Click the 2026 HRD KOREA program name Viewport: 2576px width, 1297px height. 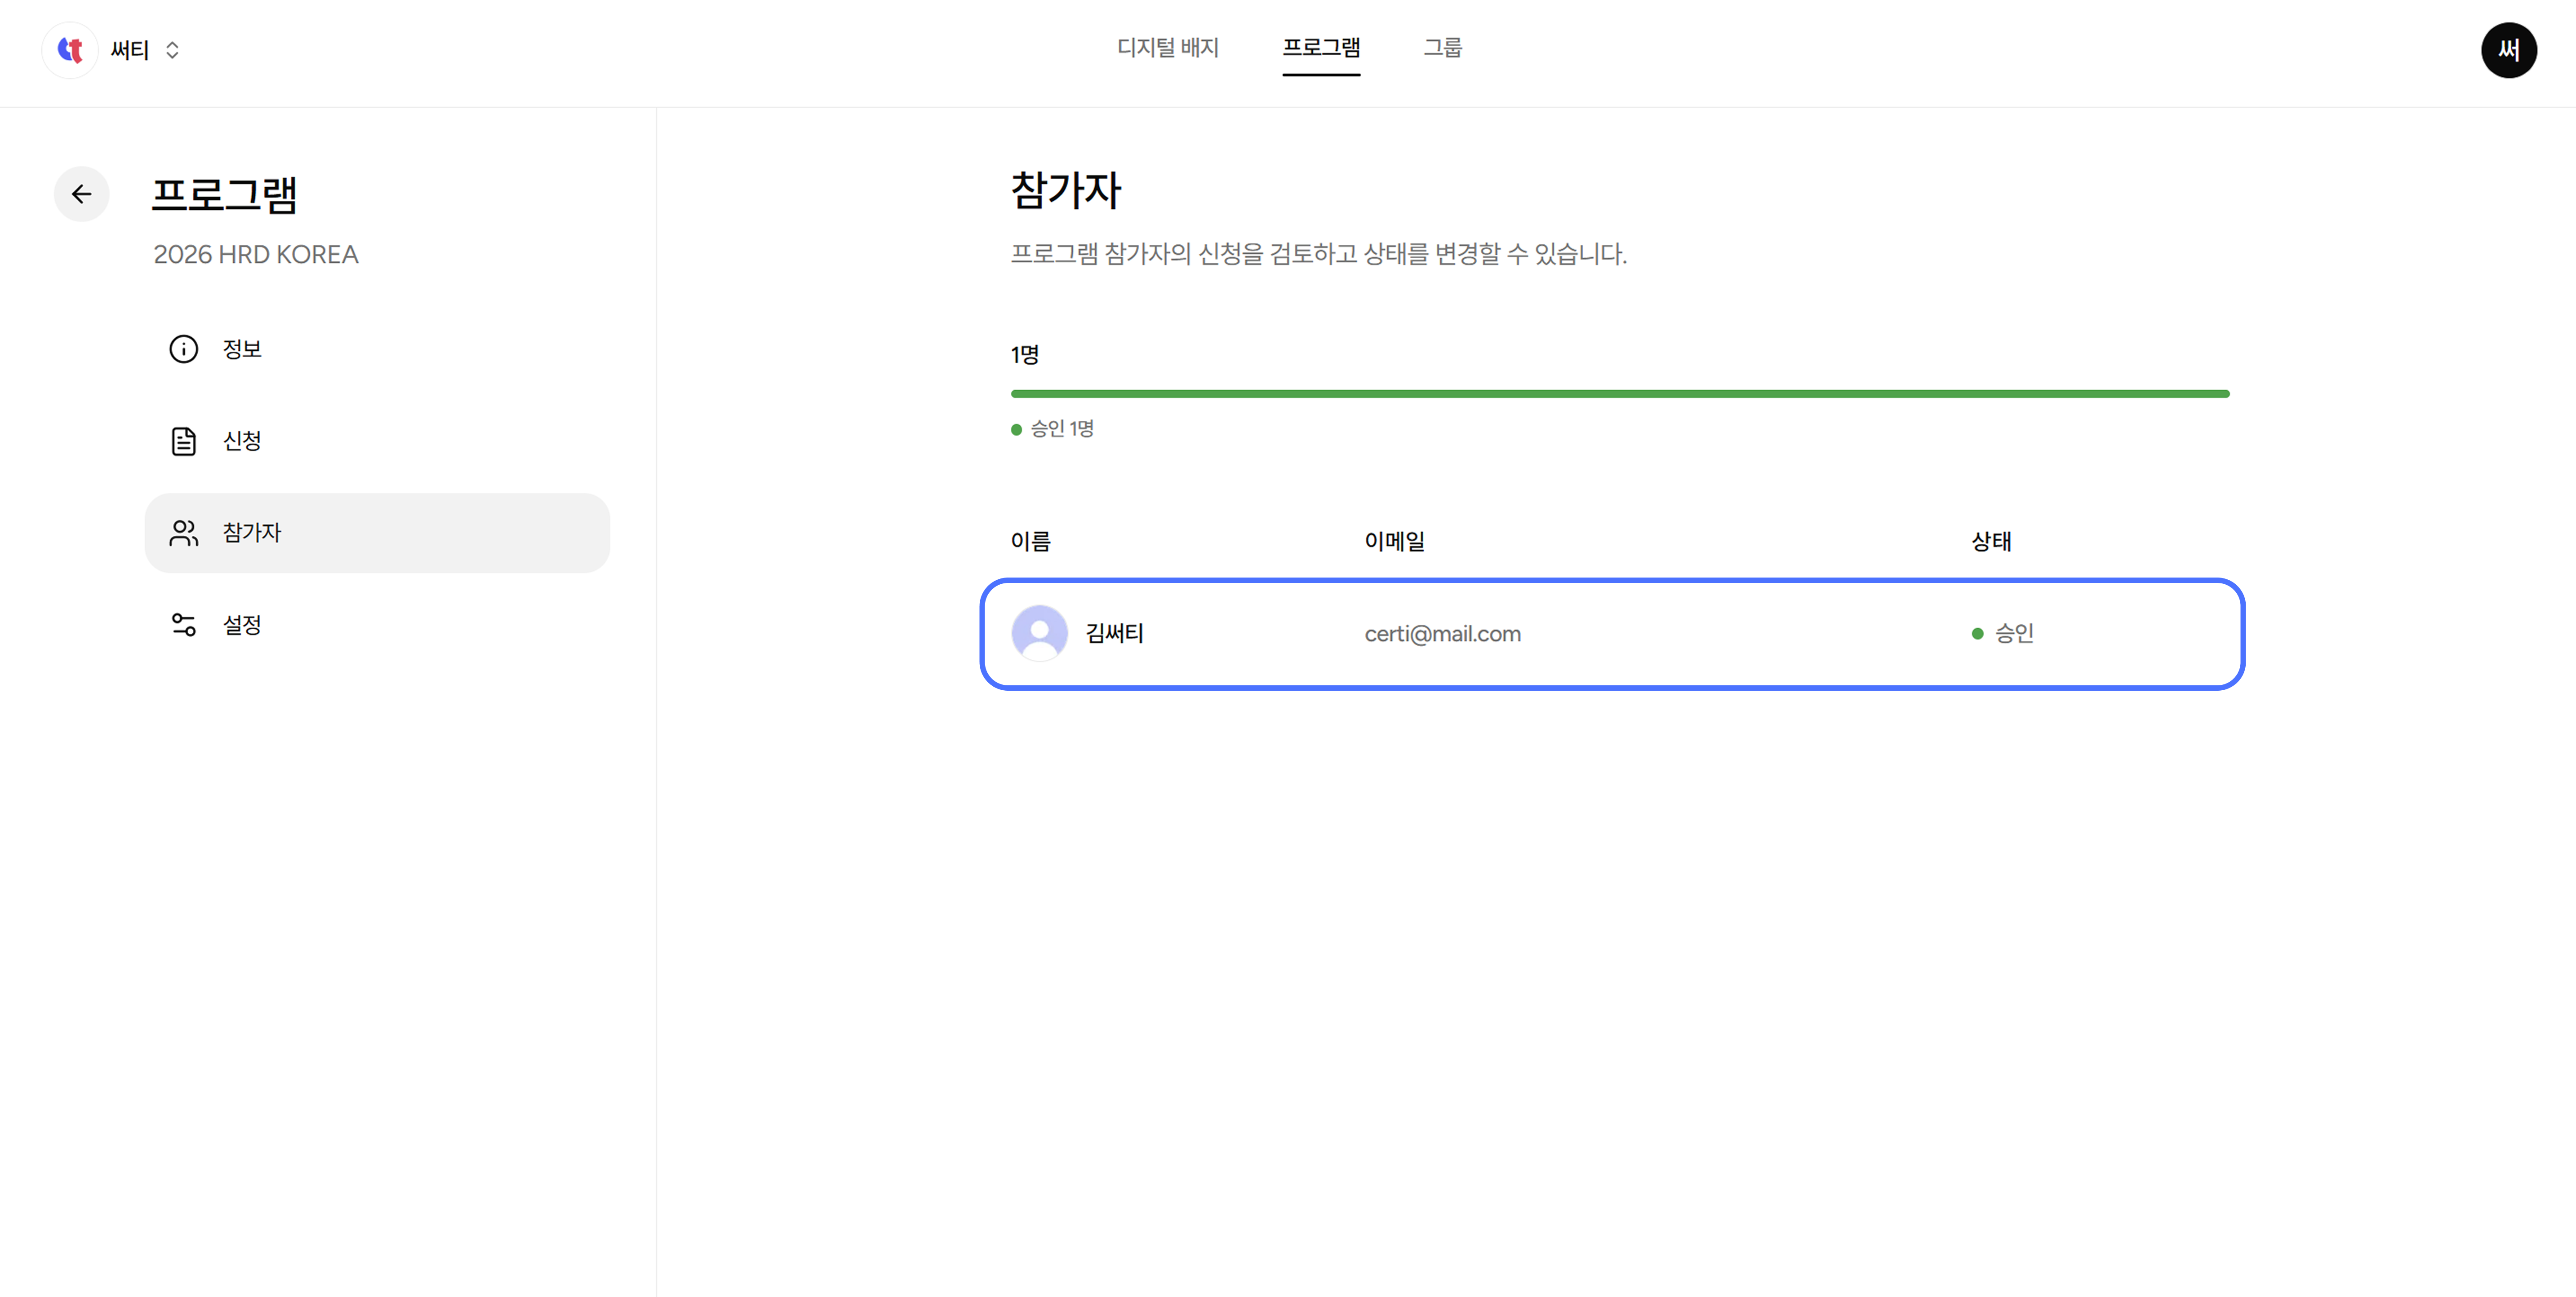pyautogui.click(x=256, y=255)
